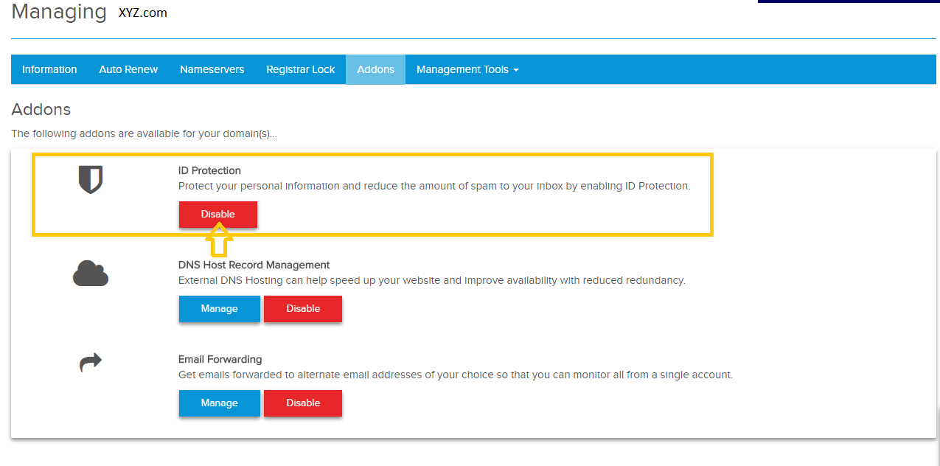Click the DNS Host Record Management title
The width and height of the screenshot is (940, 466).
254,265
